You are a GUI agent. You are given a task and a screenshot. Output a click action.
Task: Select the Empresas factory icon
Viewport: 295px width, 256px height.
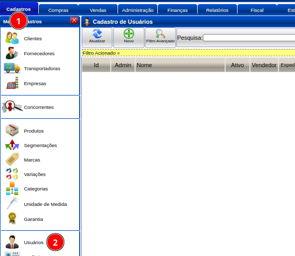click(x=12, y=83)
